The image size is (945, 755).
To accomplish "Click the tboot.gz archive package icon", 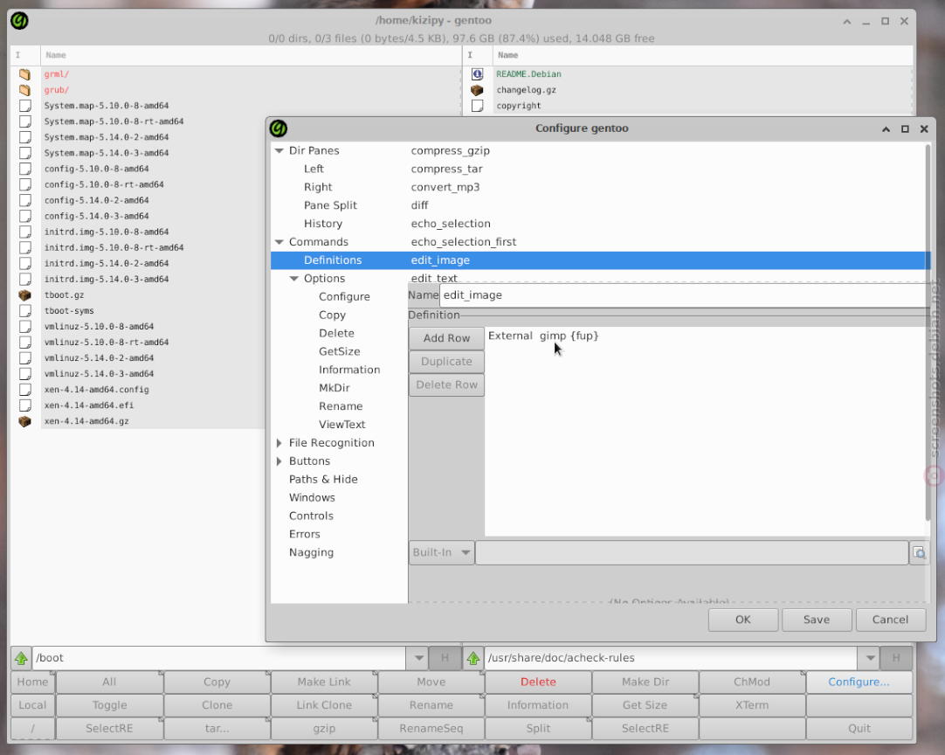I will (24, 294).
